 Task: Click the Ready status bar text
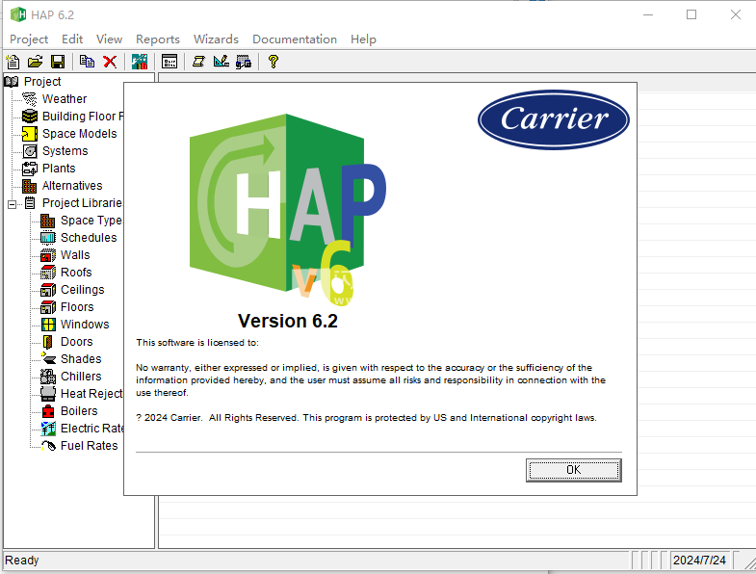coord(22,561)
